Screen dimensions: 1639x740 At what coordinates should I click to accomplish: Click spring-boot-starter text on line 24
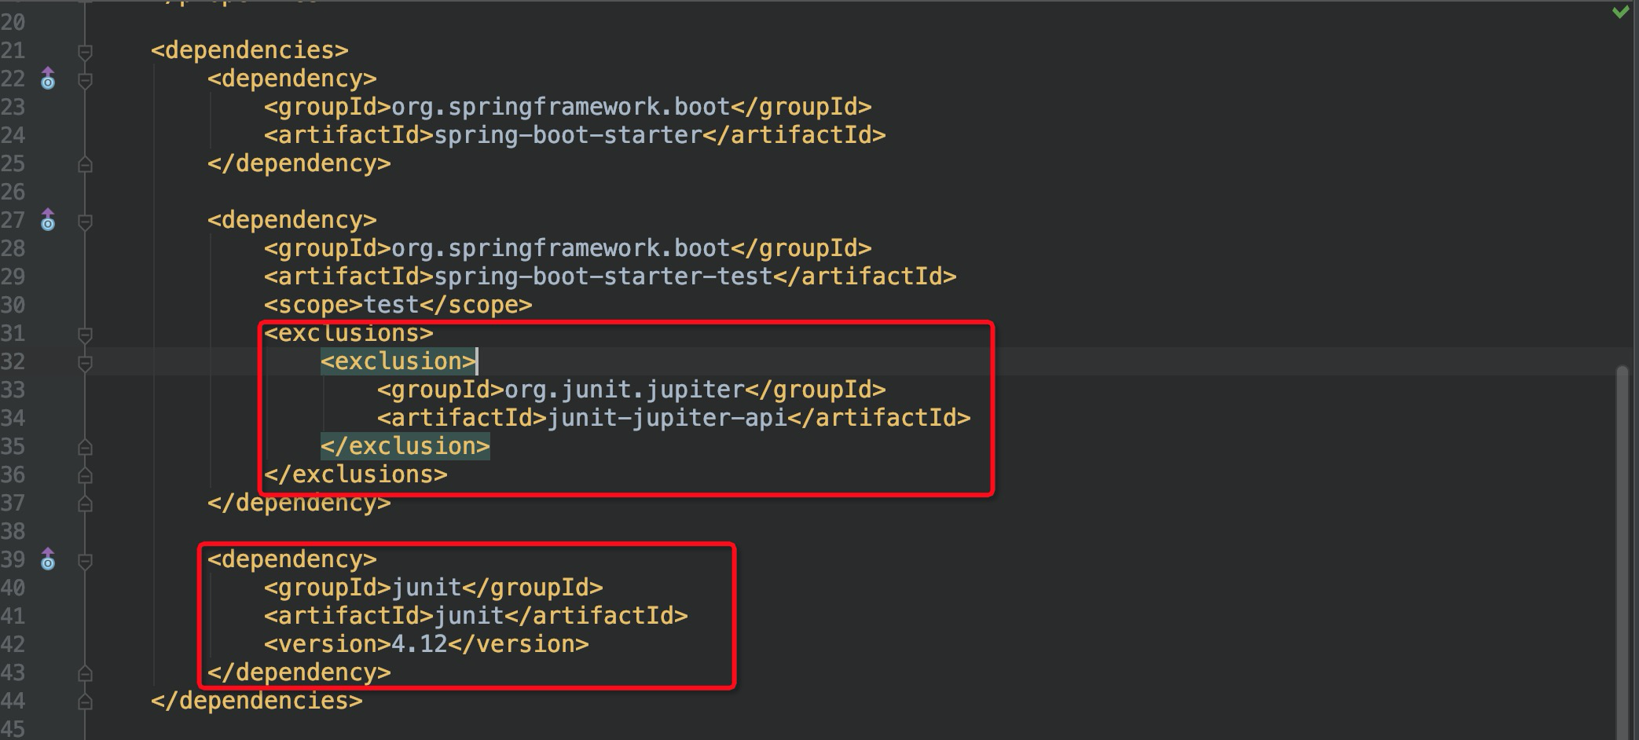click(568, 135)
